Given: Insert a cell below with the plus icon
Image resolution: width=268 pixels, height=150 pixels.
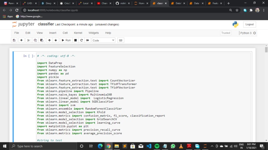Looking at the screenshot, I should tap(21, 40).
